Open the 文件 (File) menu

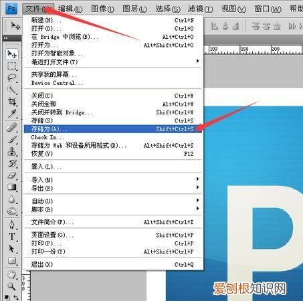[x=38, y=9]
